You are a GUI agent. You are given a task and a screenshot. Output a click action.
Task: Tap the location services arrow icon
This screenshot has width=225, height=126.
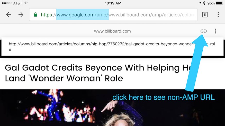coord(200,3)
